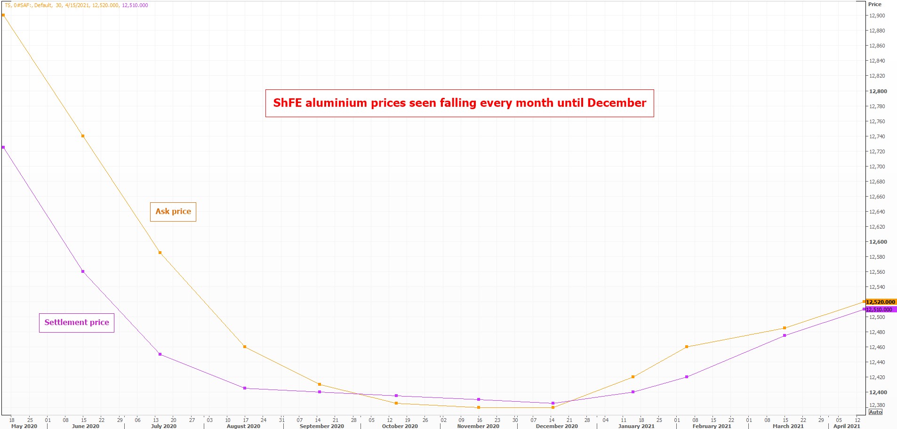This screenshot has height=429, width=897.
Task: Click the orange Ask marker for January 2021
Action: click(x=633, y=377)
